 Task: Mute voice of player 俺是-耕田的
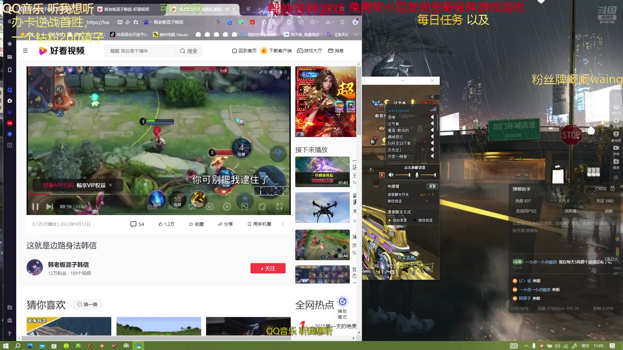432,130
